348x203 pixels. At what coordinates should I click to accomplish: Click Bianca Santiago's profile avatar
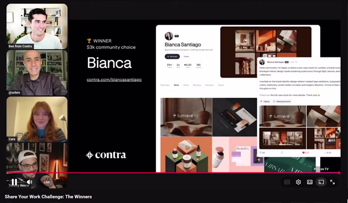point(169,36)
